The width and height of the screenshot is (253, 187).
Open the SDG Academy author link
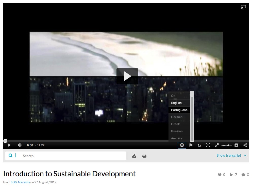(20, 182)
